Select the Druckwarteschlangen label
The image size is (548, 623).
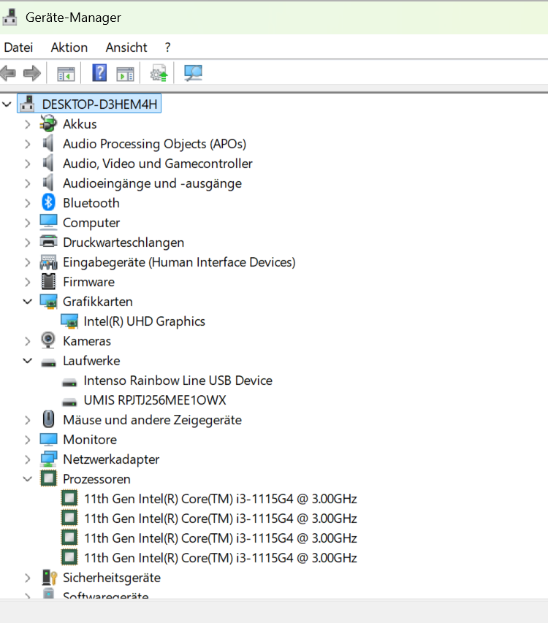pos(123,242)
